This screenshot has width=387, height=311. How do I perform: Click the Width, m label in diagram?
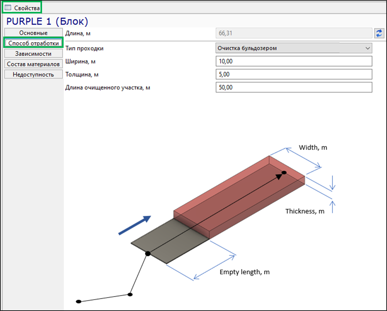313,148
